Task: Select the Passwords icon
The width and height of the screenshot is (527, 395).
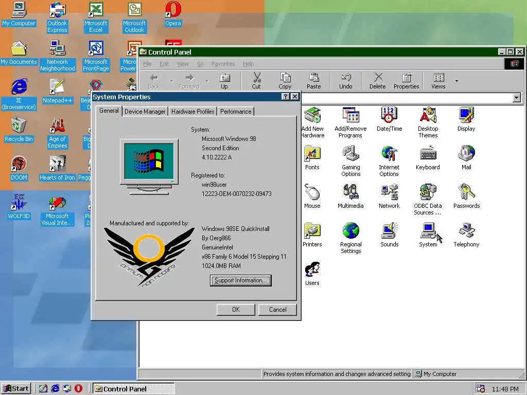Action: tap(466, 196)
